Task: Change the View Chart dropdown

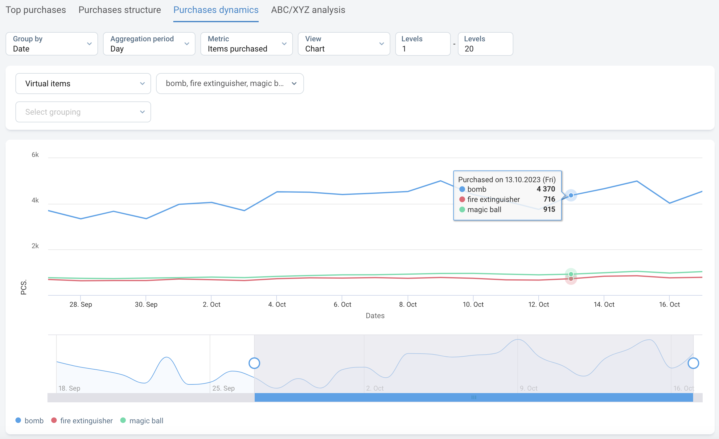Action: point(344,44)
